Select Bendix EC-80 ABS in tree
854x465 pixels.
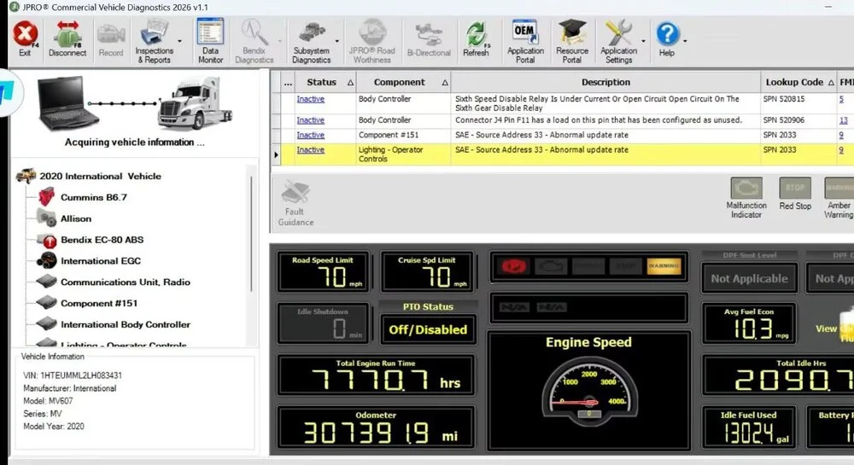102,240
